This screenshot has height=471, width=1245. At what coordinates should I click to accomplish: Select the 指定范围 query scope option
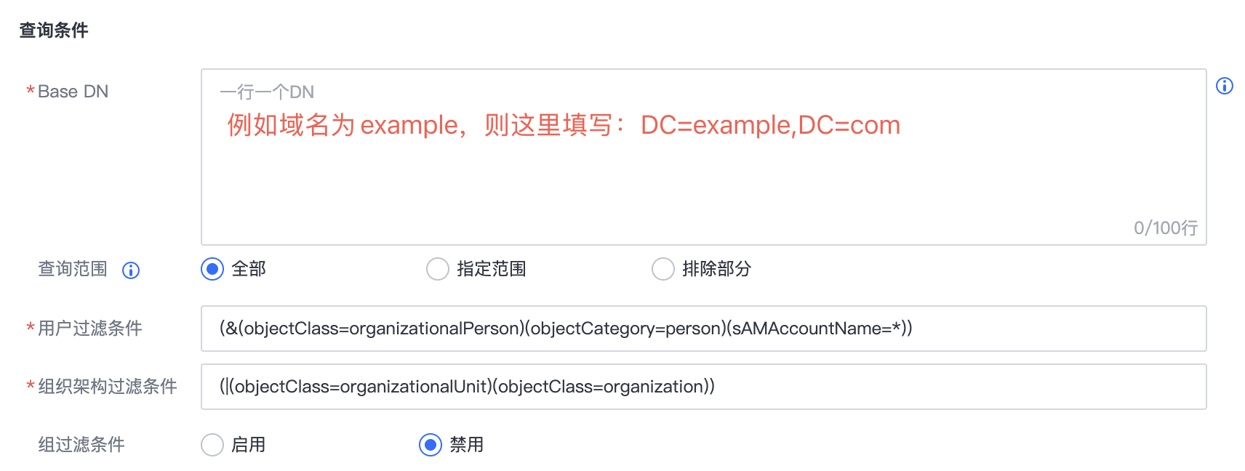[438, 269]
